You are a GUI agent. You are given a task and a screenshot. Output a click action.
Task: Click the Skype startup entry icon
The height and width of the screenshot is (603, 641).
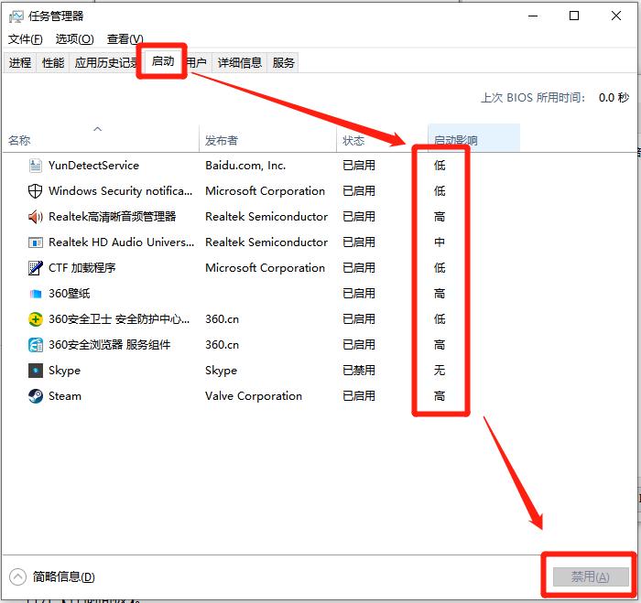click(x=35, y=371)
